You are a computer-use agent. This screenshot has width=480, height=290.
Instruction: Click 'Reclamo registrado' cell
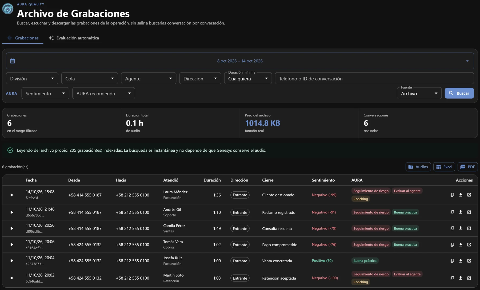[x=279, y=212]
